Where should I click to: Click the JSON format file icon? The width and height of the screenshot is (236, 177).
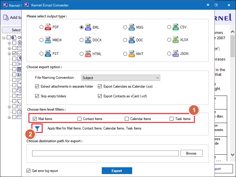(176, 53)
